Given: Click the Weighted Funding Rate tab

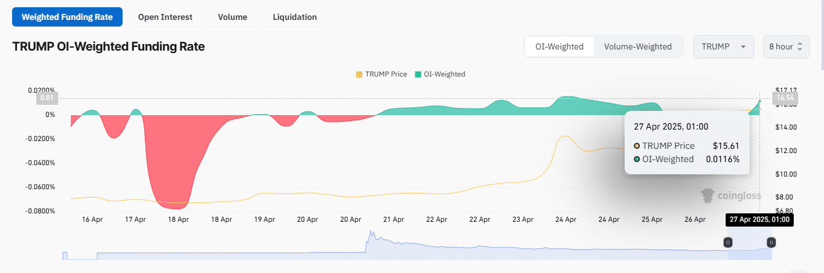Looking at the screenshot, I should 67,17.
